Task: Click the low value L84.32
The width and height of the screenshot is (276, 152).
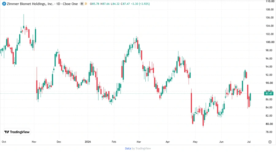Action: click(115, 4)
